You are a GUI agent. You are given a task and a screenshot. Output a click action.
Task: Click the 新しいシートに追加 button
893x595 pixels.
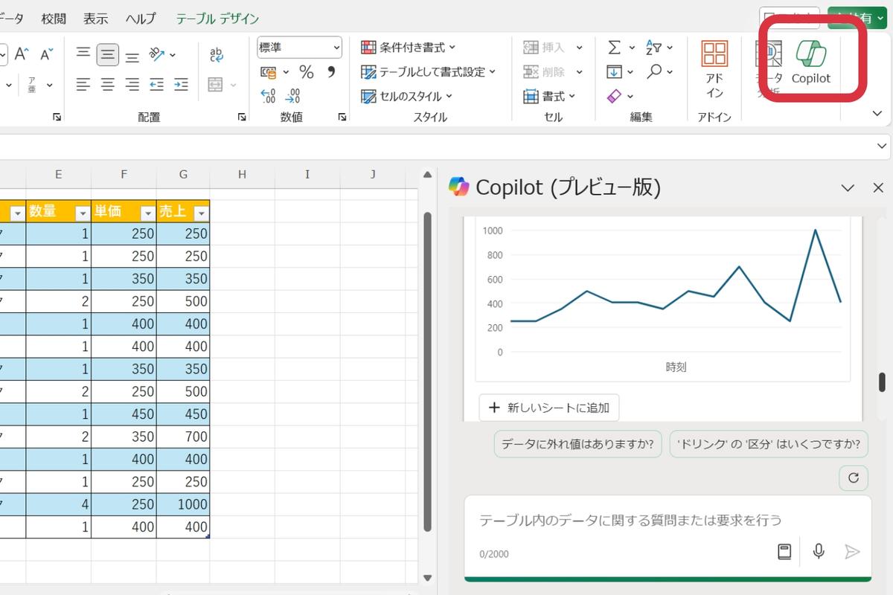click(549, 407)
